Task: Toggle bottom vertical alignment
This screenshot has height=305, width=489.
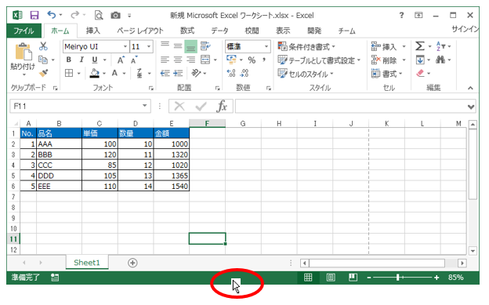Action: tap(191, 46)
